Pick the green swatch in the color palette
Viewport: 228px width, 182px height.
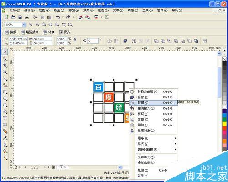[x=224, y=120]
